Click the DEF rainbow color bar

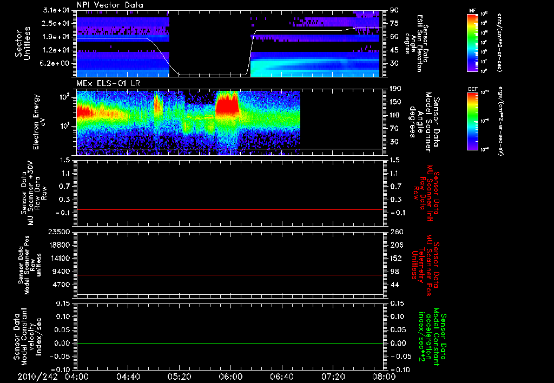(x=473, y=121)
